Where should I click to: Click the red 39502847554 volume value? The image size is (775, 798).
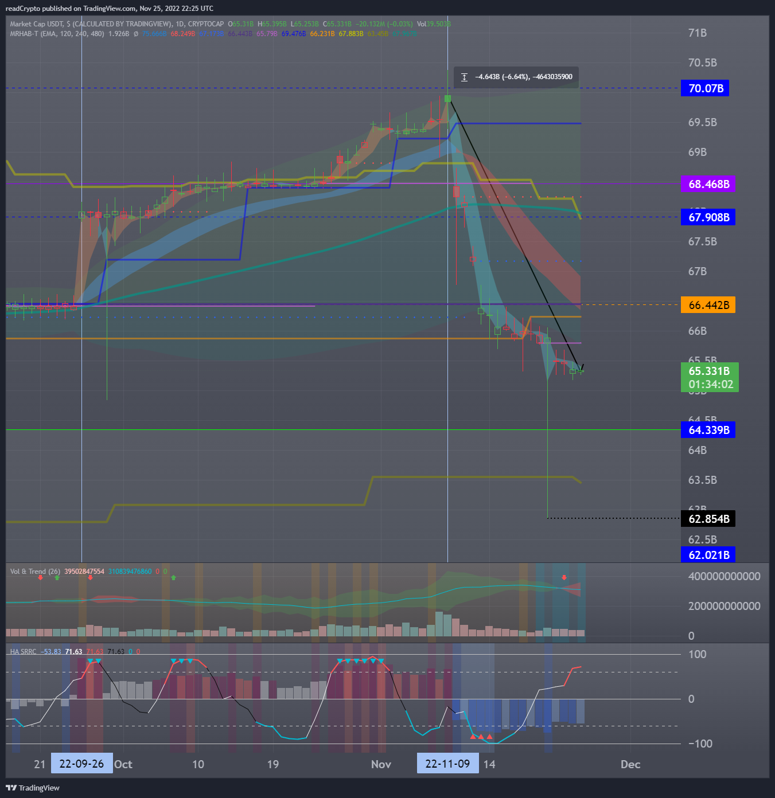84,572
